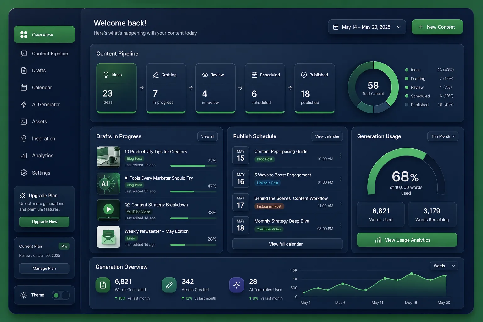Open Content Pipeline from the sidebar
The width and height of the screenshot is (483, 322).
(x=44, y=53)
